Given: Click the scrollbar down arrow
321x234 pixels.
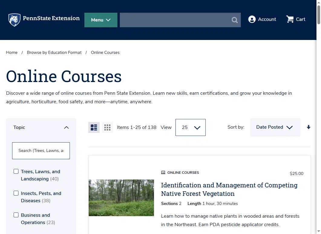Looking at the screenshot, I should point(319,232).
